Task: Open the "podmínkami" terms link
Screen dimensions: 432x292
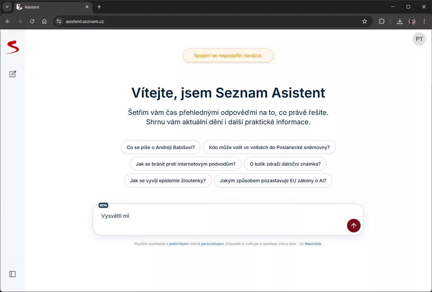Action: coord(178,244)
